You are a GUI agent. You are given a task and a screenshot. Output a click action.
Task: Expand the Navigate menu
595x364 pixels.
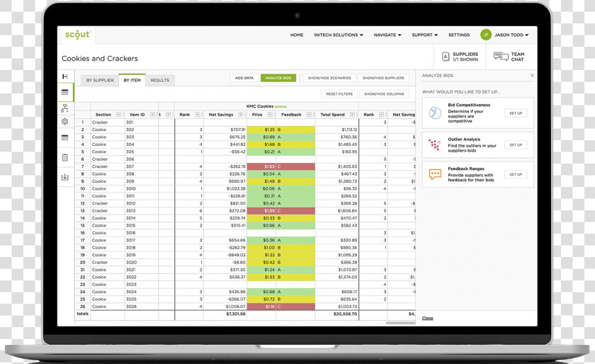tap(387, 35)
